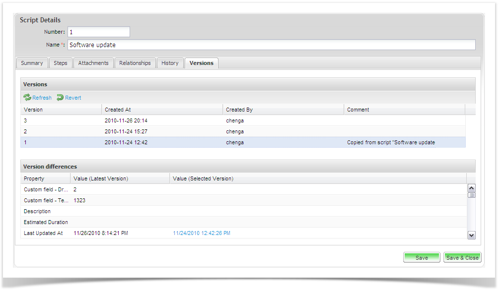Open the Summary tab
The height and width of the screenshot is (292, 502).
click(x=32, y=63)
